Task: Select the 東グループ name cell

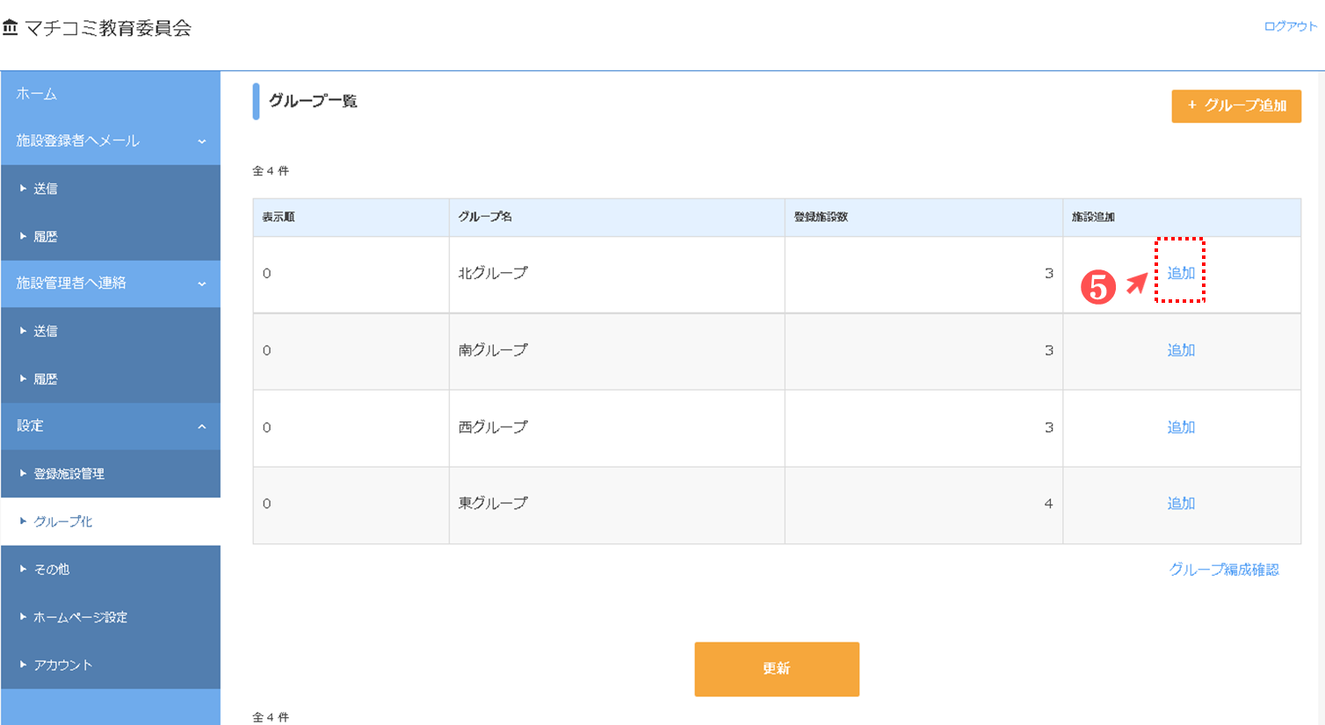Action: point(617,505)
